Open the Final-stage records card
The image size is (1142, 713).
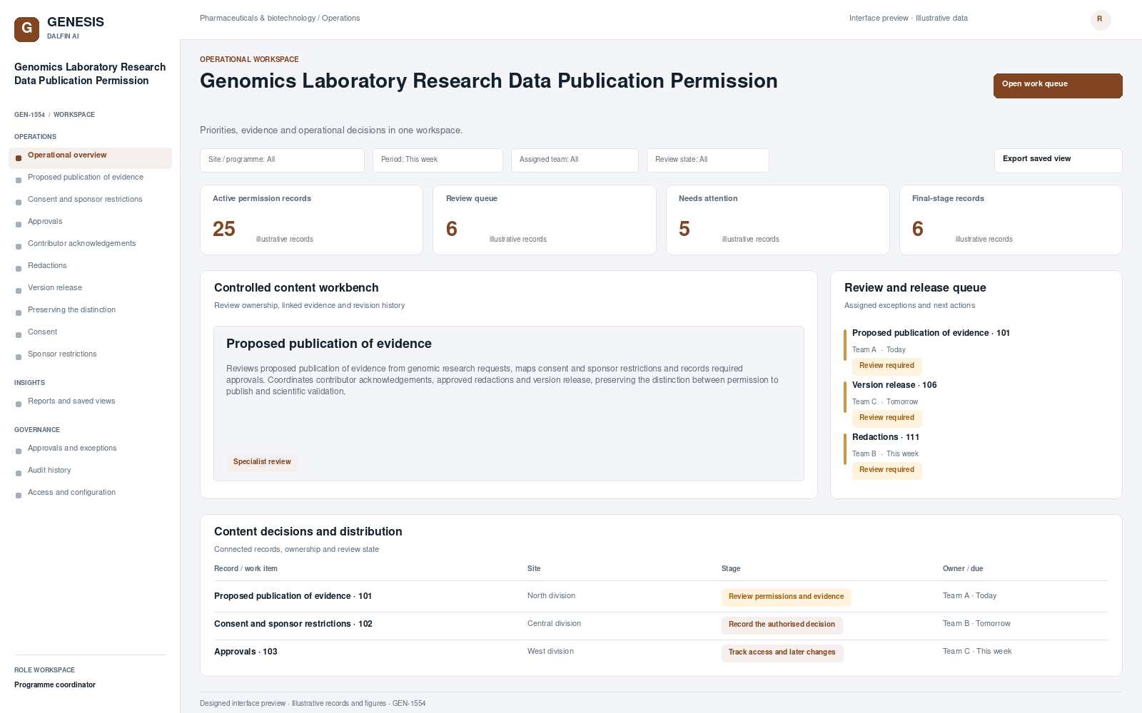[x=1011, y=220]
